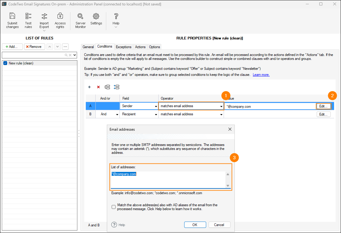Enable matching AD aliases checkbox
Viewport: 341px width, 233px height.
[113, 207]
